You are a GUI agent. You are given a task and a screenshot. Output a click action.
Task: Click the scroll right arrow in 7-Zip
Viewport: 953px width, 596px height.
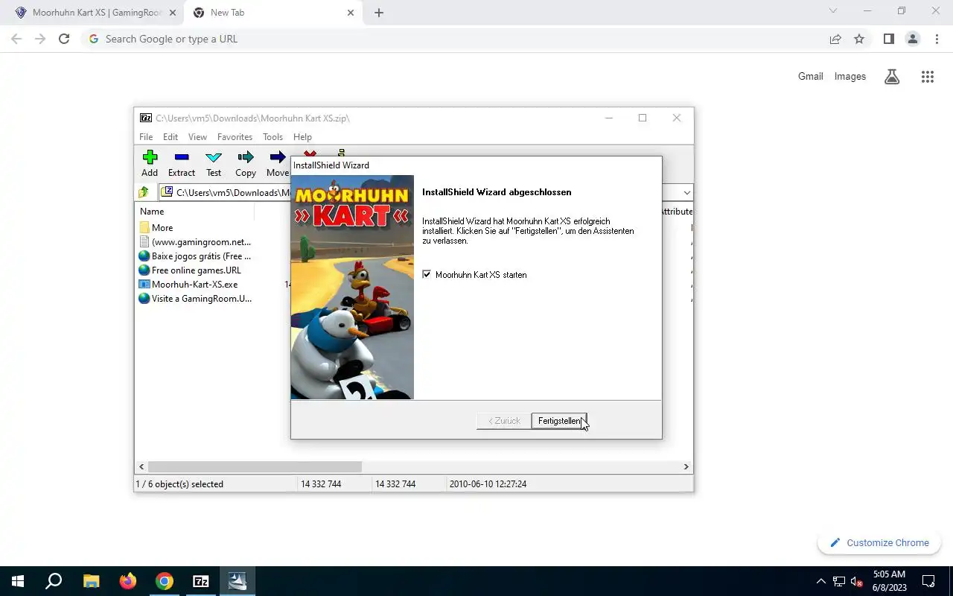[x=686, y=467]
